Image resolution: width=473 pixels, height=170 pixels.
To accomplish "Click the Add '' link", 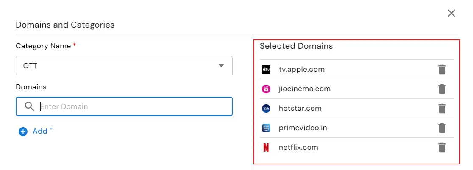I will pyautogui.click(x=42, y=131).
